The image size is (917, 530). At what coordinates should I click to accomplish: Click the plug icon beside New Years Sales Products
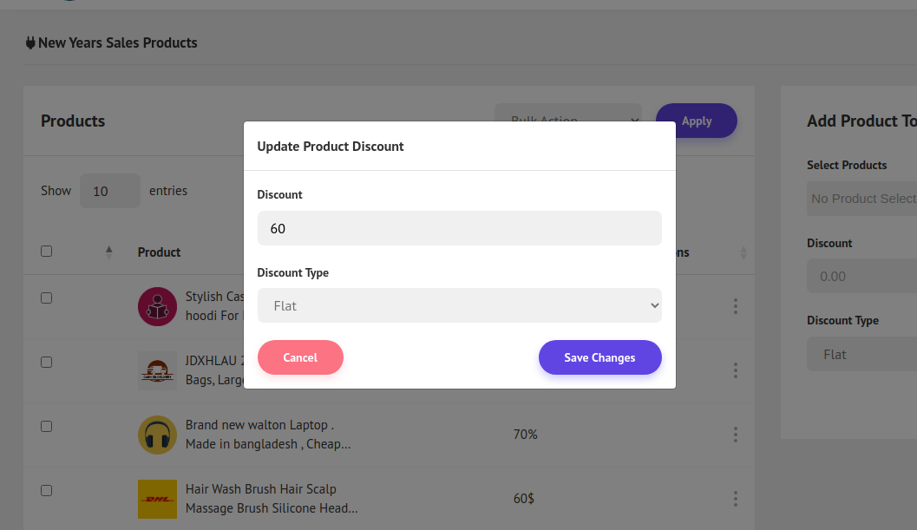click(30, 43)
